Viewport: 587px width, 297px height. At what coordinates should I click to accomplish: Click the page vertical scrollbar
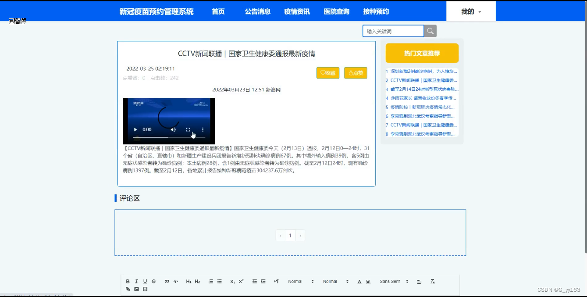tap(585, 127)
